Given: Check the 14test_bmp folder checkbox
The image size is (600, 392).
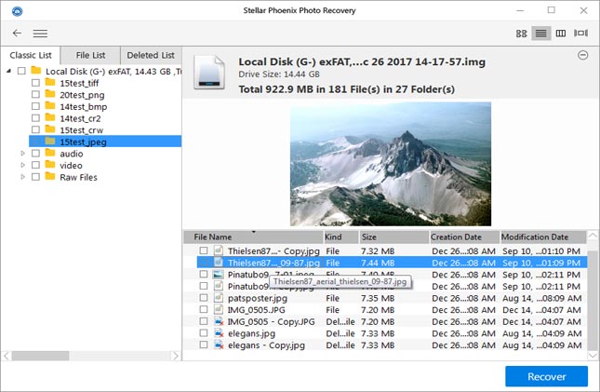Looking at the screenshot, I should click(x=35, y=106).
